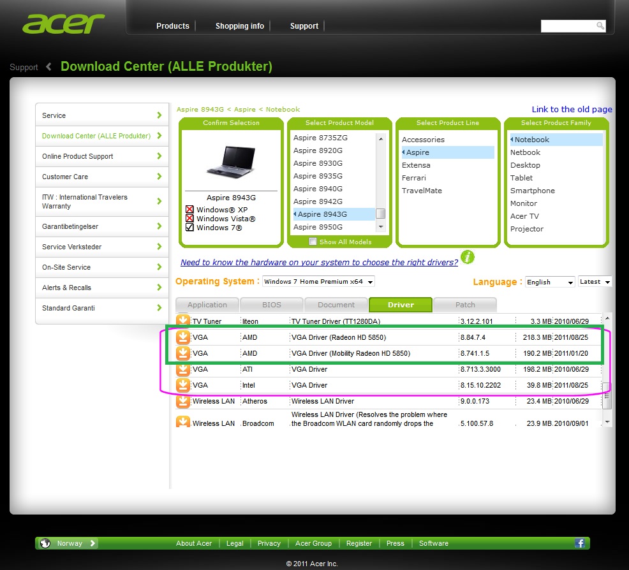Select the Driver tab

point(401,305)
